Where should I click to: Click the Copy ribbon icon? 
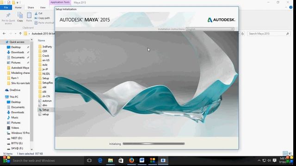point(20,17)
